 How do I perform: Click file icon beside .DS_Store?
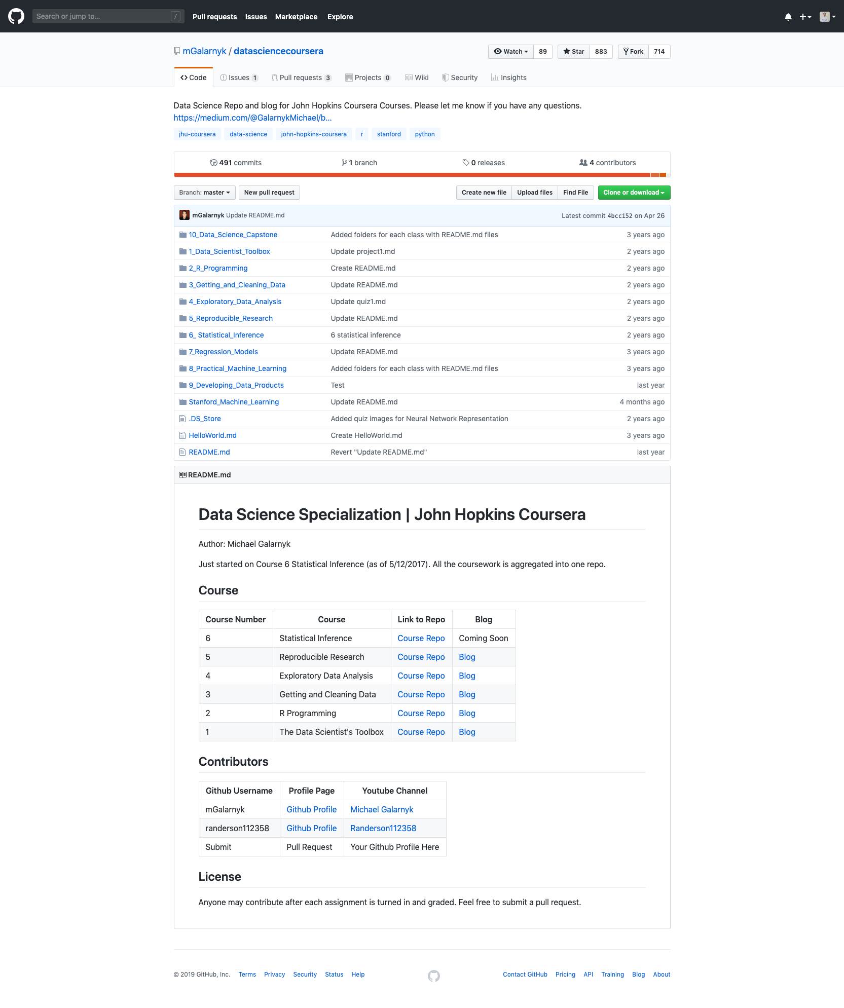[182, 419]
